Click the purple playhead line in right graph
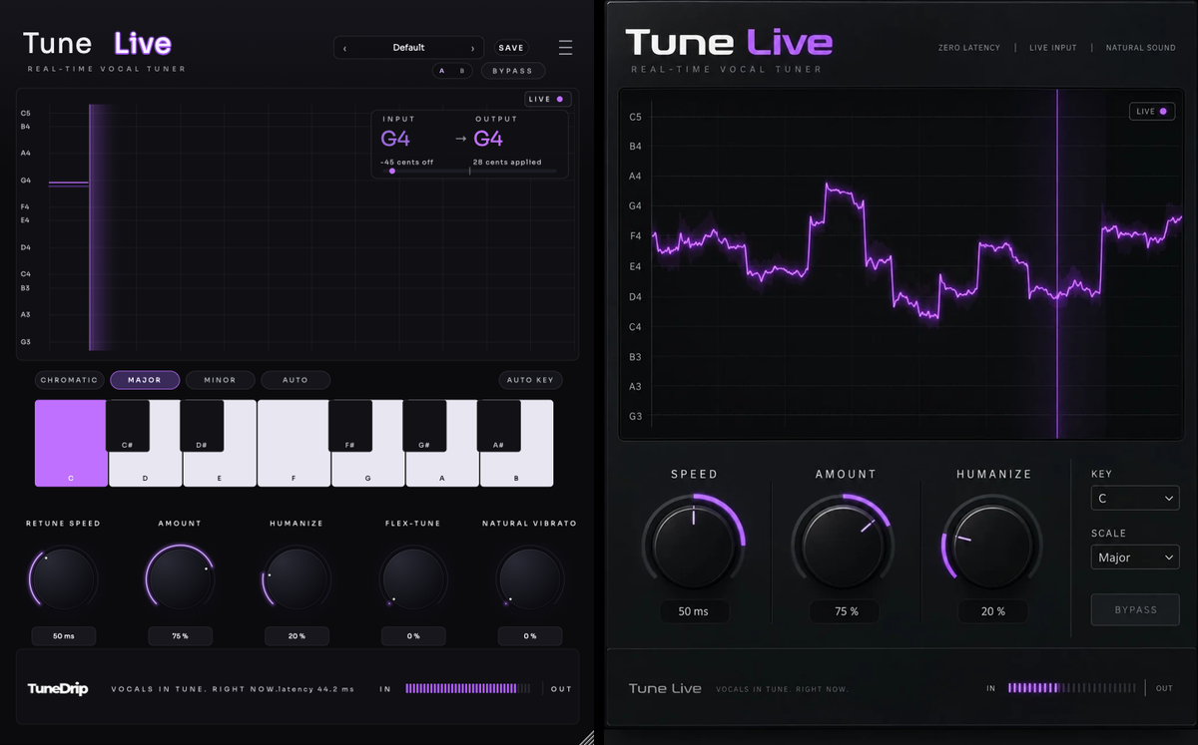This screenshot has height=745, width=1198. pyautogui.click(x=1057, y=263)
